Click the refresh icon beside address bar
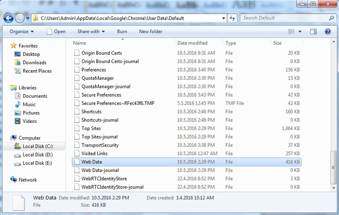The image size is (339, 215). click(x=232, y=18)
